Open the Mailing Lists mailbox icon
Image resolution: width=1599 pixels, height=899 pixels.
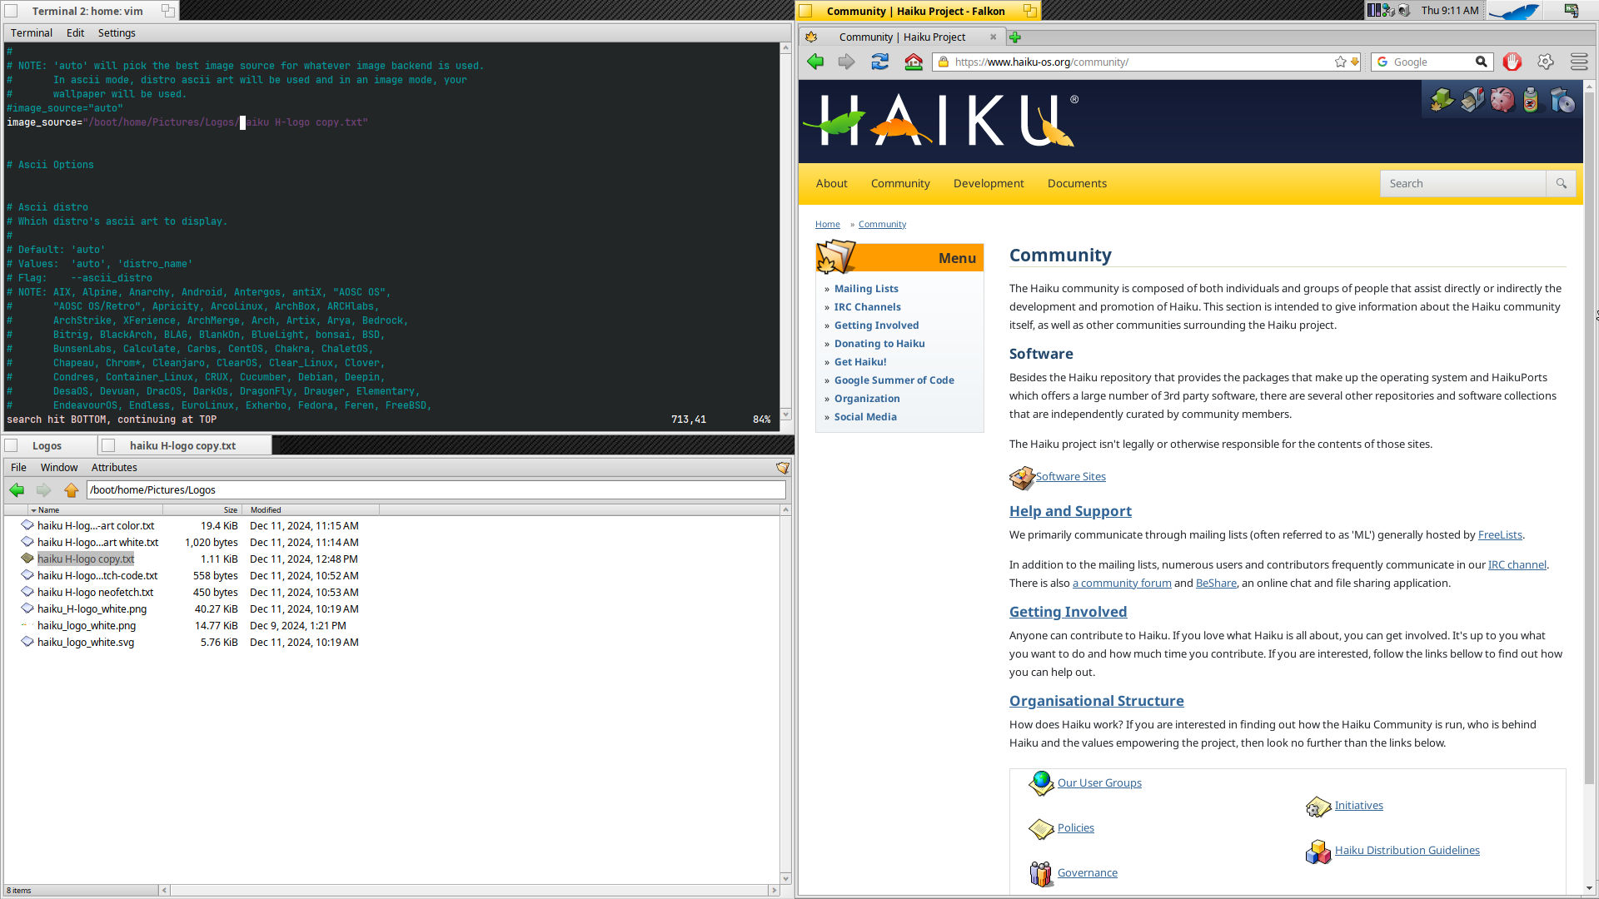(1472, 100)
